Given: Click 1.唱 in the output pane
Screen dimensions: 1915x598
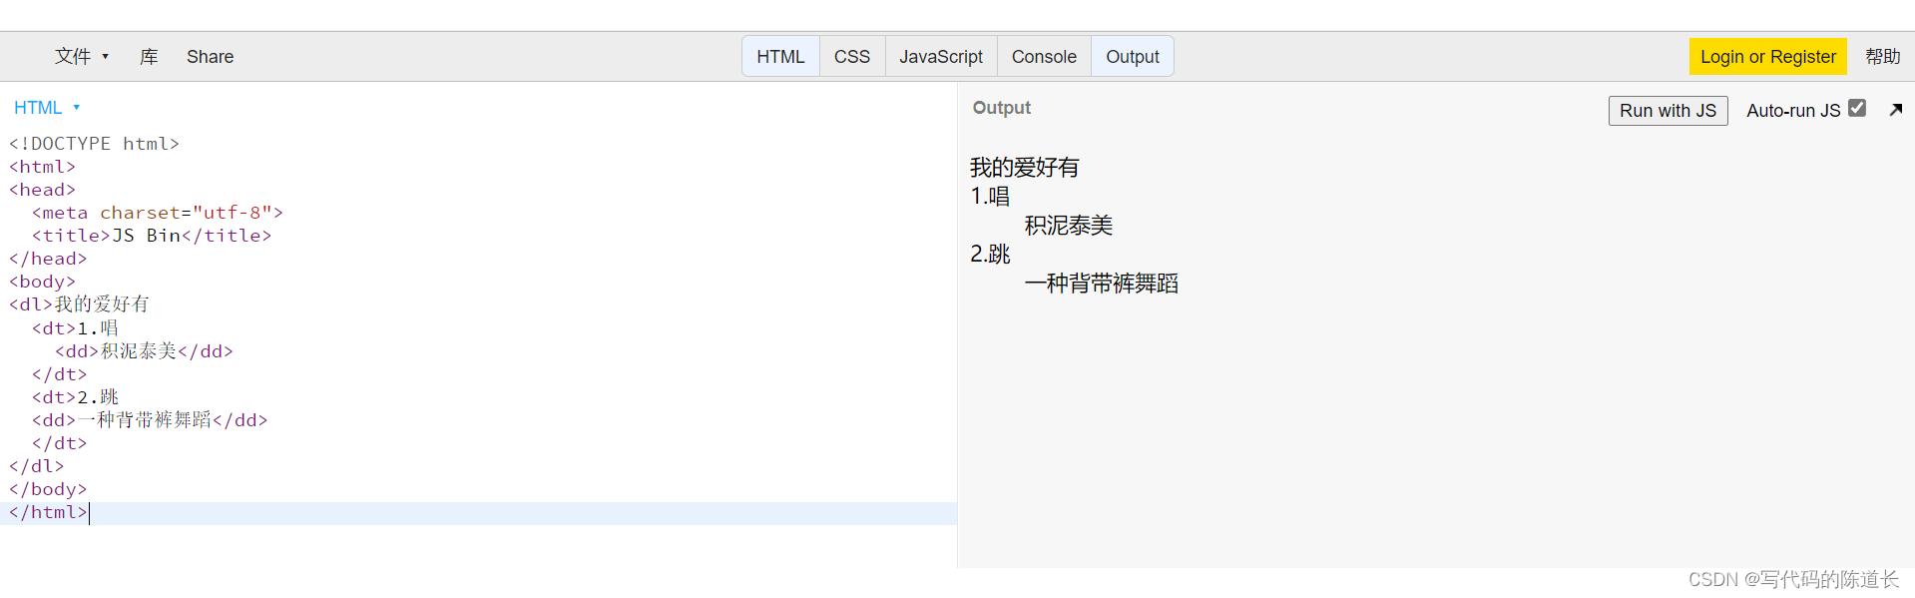Looking at the screenshot, I should (x=990, y=197).
